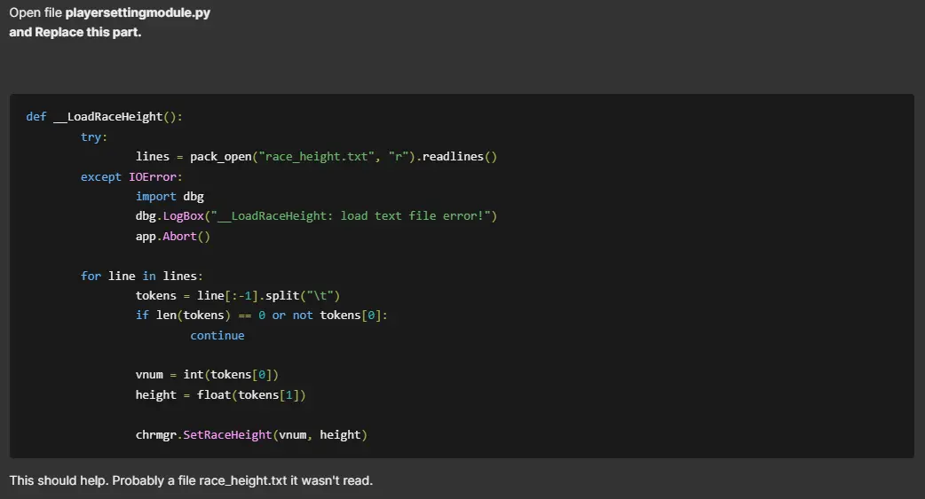
Task: Click the 'continue' keyword in code
Action: click(x=217, y=335)
